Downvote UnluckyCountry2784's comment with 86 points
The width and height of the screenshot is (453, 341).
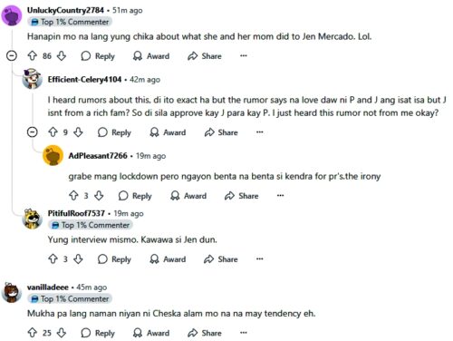(x=62, y=55)
